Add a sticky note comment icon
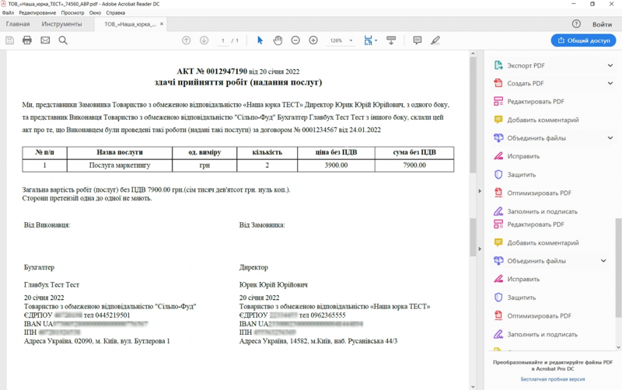 (x=418, y=40)
